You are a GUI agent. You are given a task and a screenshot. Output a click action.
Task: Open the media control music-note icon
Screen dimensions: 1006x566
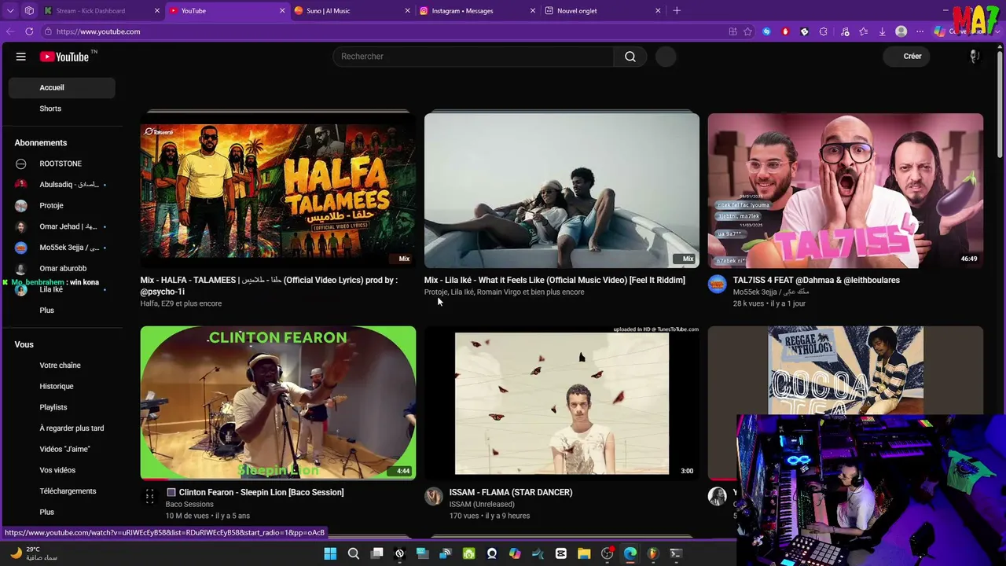click(845, 31)
